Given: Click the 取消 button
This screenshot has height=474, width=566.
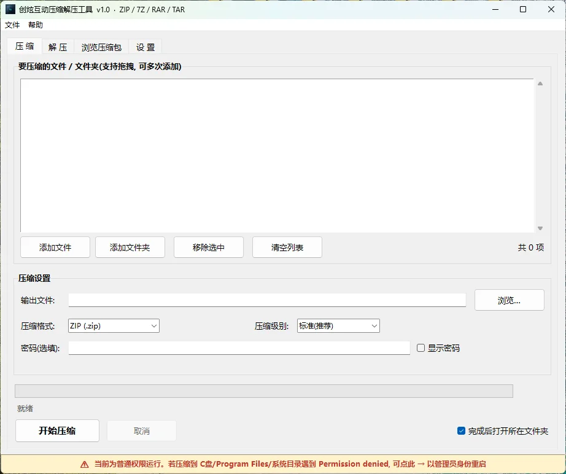Looking at the screenshot, I should point(141,430).
